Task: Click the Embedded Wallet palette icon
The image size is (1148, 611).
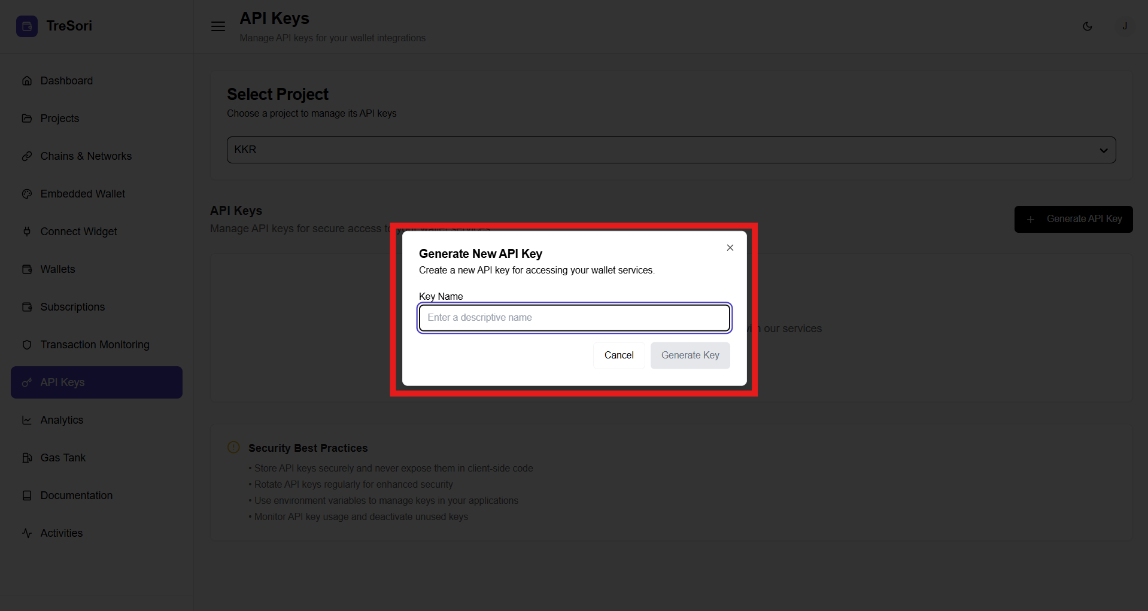Action: tap(27, 194)
